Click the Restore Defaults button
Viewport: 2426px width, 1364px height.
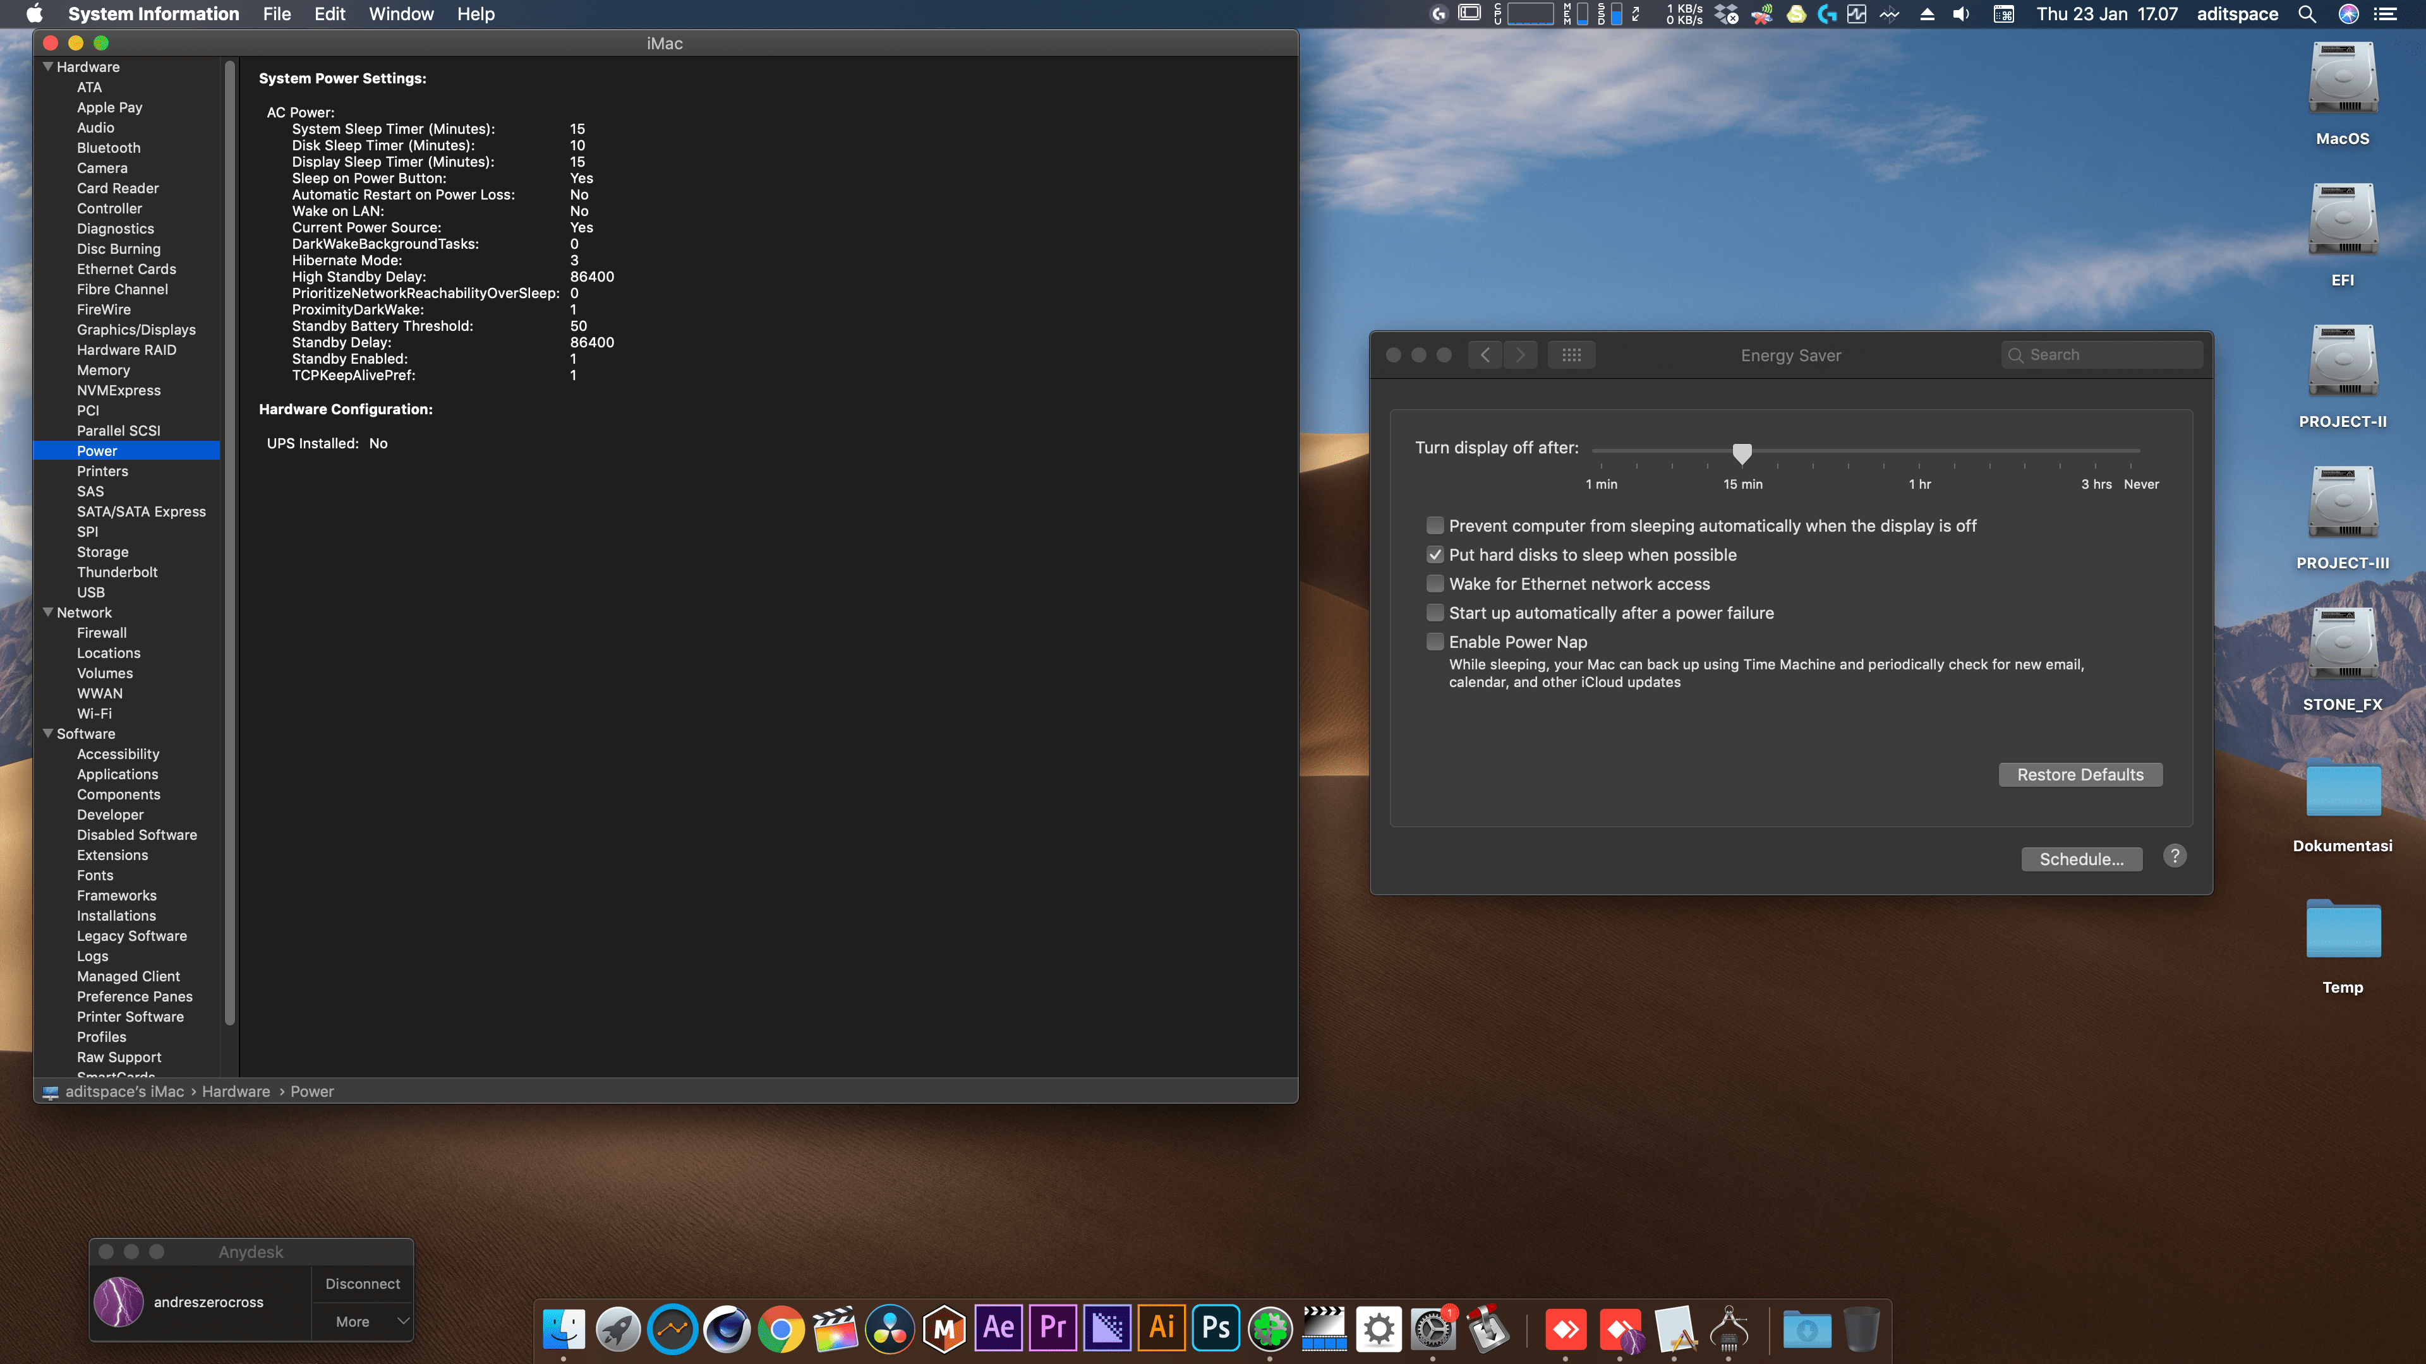click(x=2080, y=775)
